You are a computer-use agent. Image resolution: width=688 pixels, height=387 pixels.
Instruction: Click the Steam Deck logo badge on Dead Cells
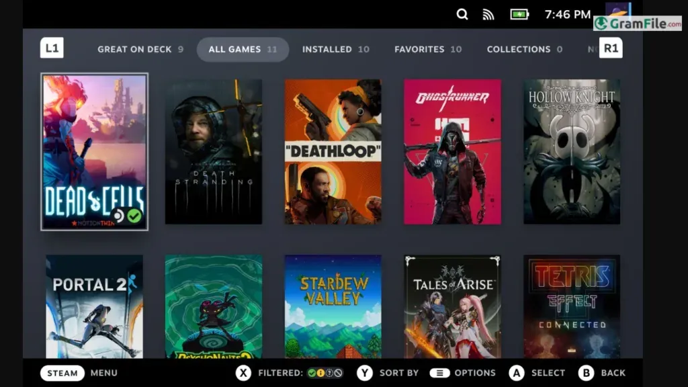click(x=118, y=216)
